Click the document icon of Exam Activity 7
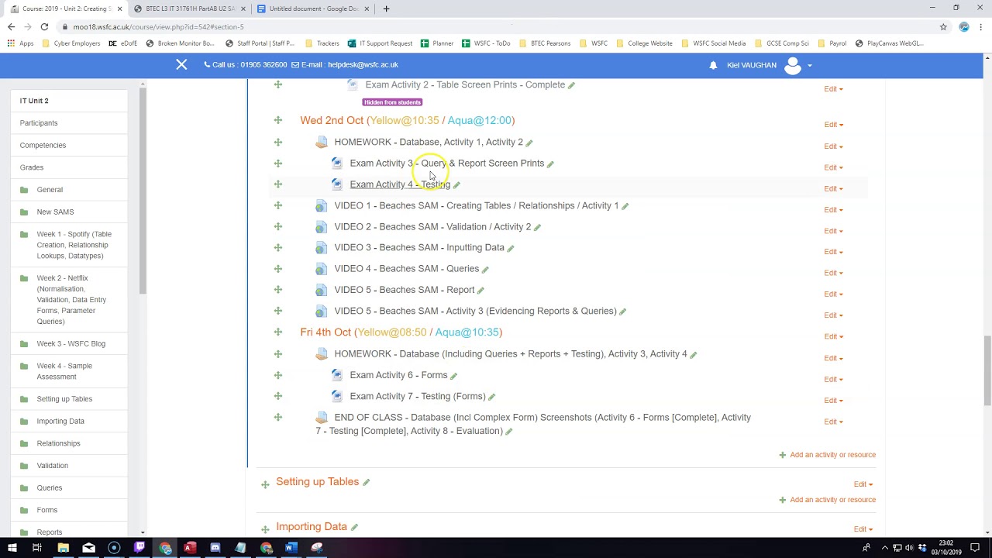The height and width of the screenshot is (558, 992). point(337,396)
